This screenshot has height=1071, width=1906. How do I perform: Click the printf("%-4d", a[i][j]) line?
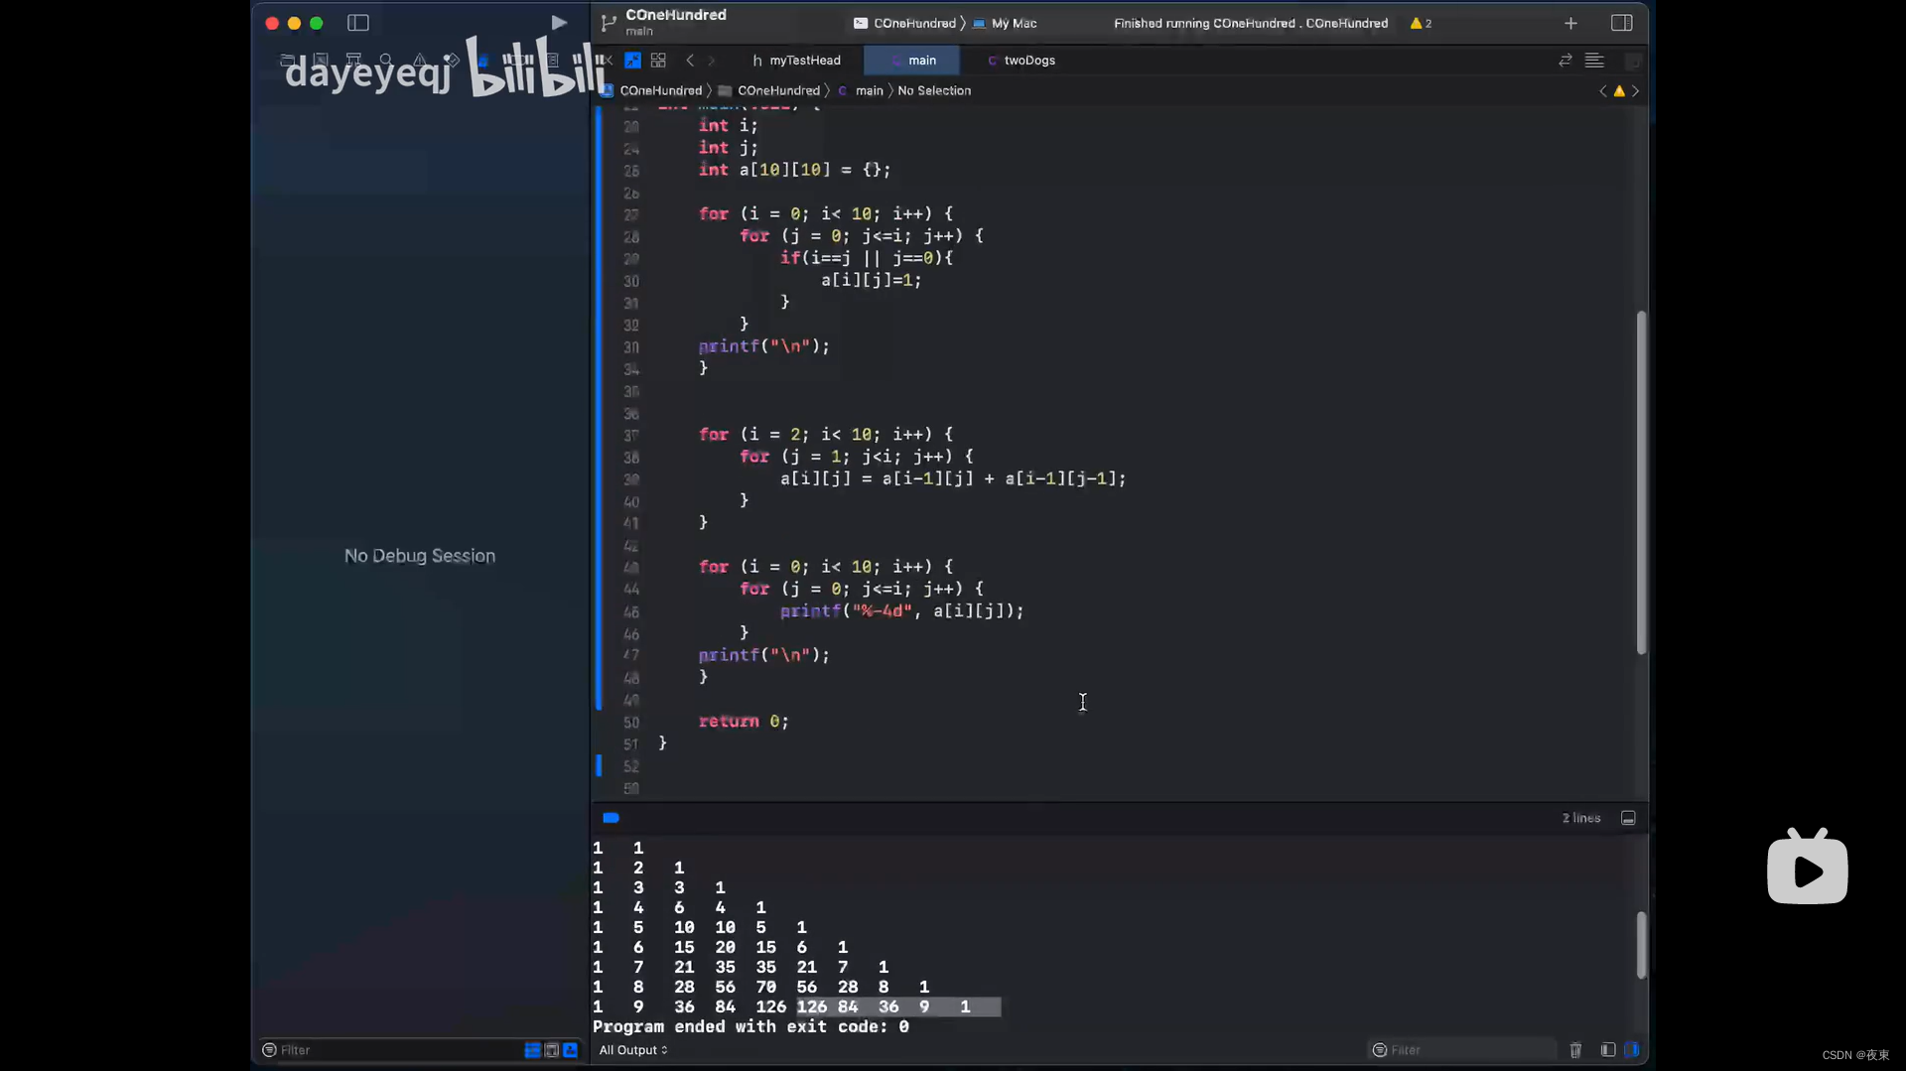[901, 611]
